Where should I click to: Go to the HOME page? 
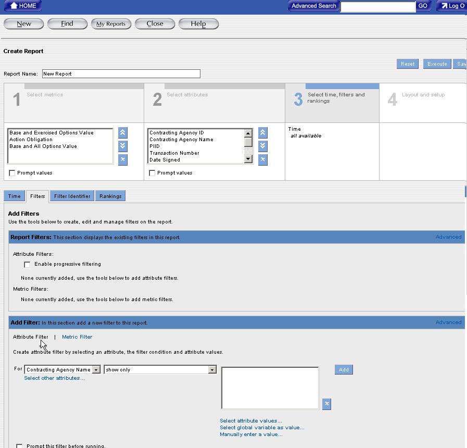tap(22, 6)
